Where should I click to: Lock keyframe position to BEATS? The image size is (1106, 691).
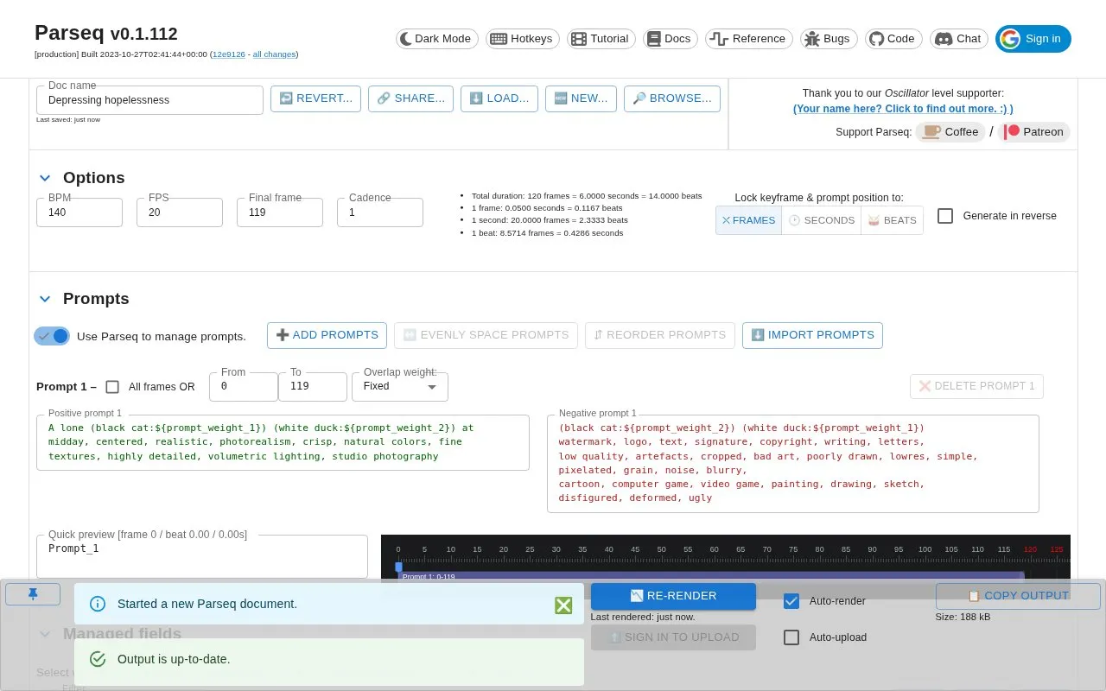click(x=892, y=220)
